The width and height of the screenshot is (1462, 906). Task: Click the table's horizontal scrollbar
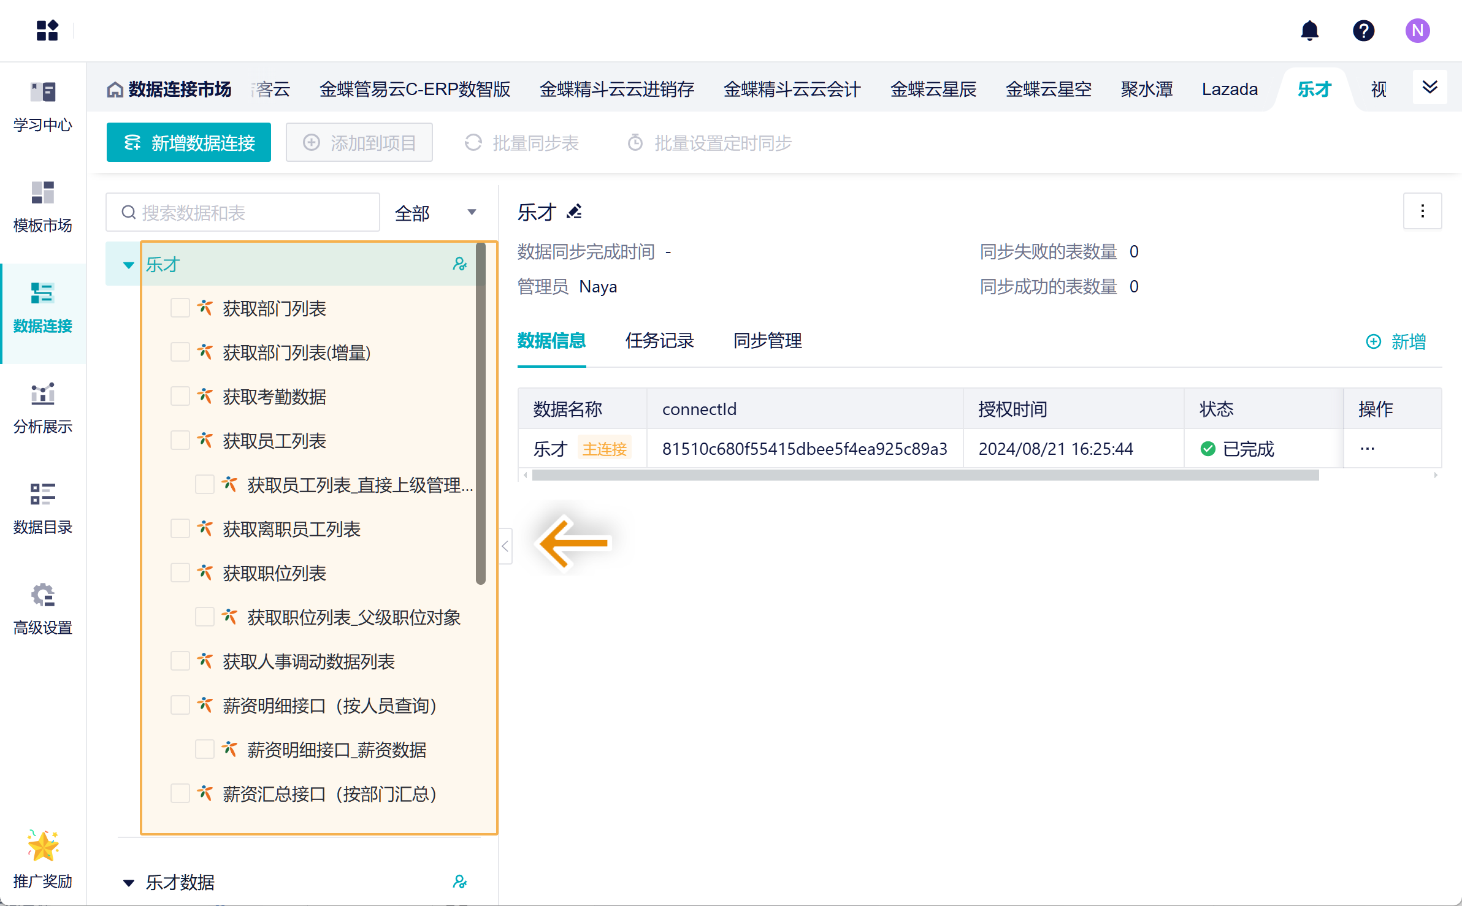point(925,476)
